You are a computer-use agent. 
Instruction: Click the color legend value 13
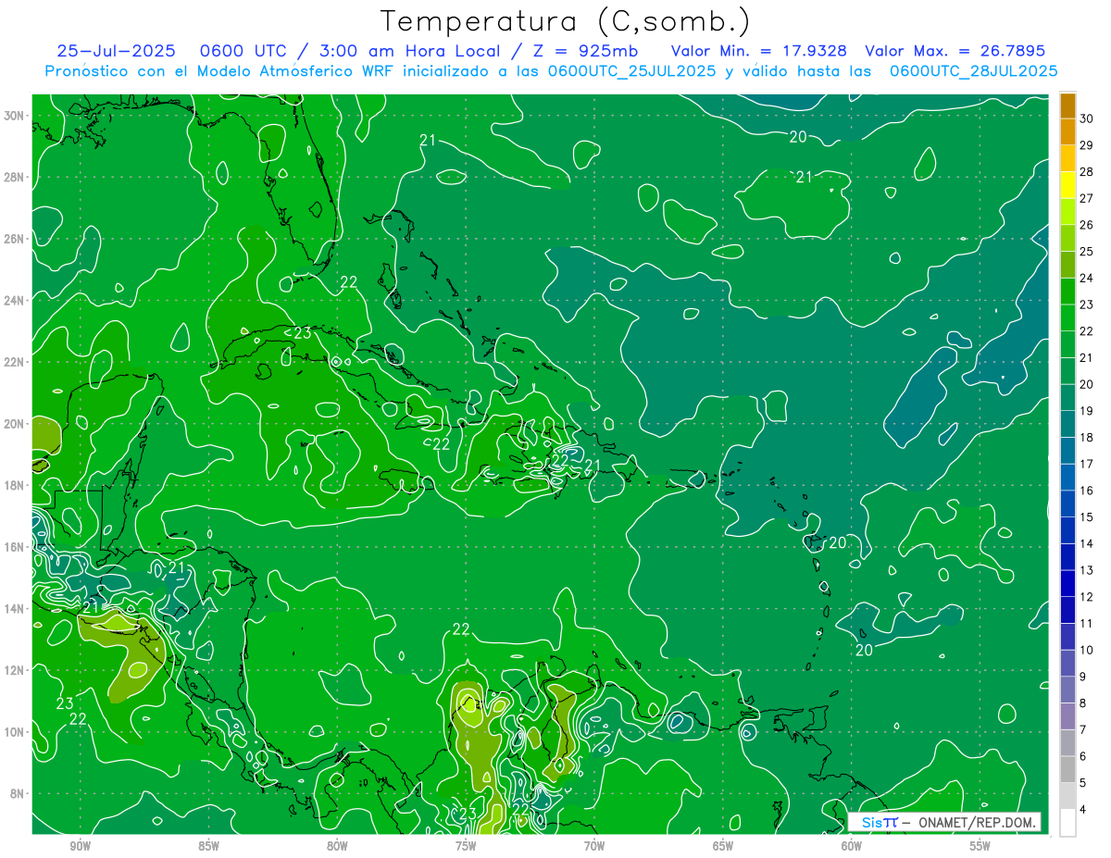point(1086,570)
